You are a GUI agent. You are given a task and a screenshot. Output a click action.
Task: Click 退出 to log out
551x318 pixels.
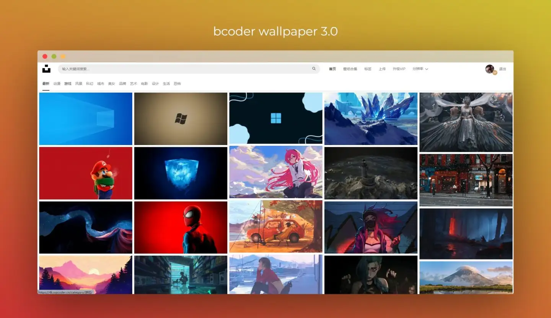(502, 69)
